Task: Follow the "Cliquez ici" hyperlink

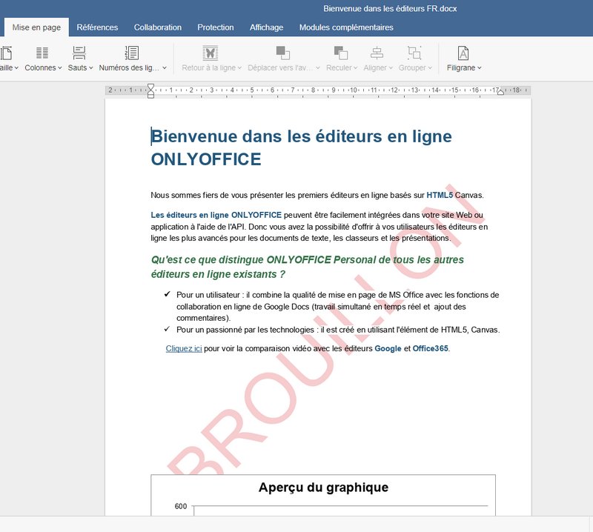Action: 184,349
